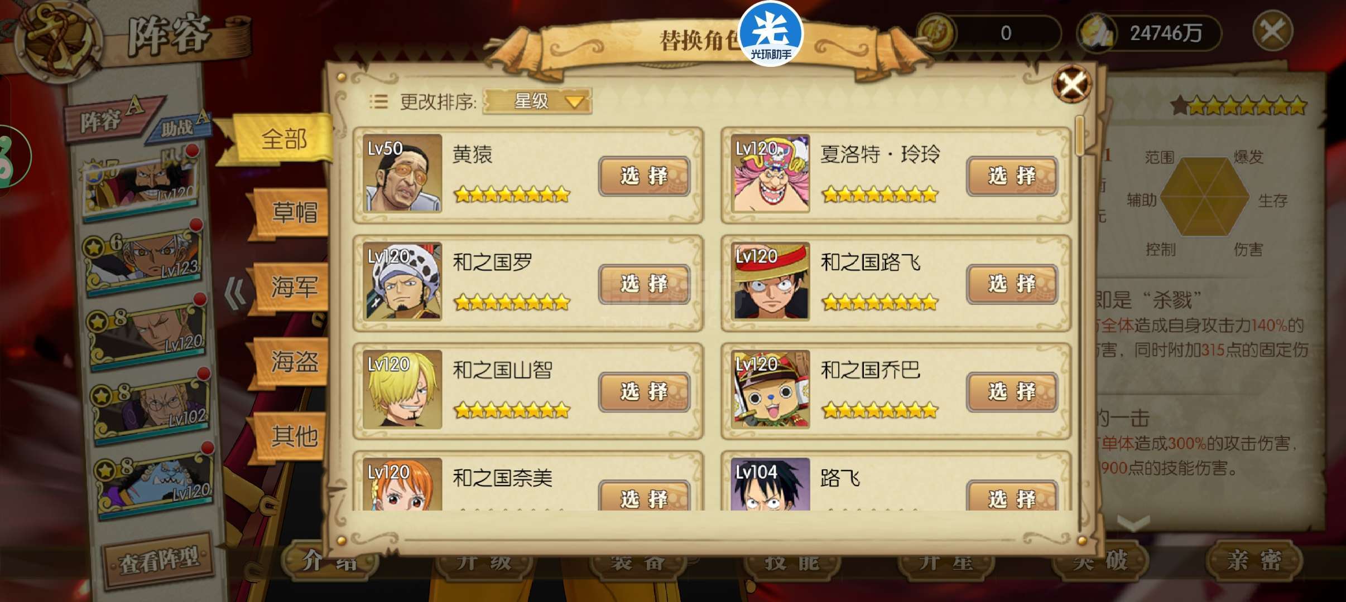Open the 星级 sort order dropdown

[537, 101]
